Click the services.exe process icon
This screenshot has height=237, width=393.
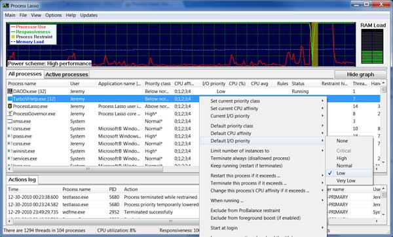coord(10,158)
